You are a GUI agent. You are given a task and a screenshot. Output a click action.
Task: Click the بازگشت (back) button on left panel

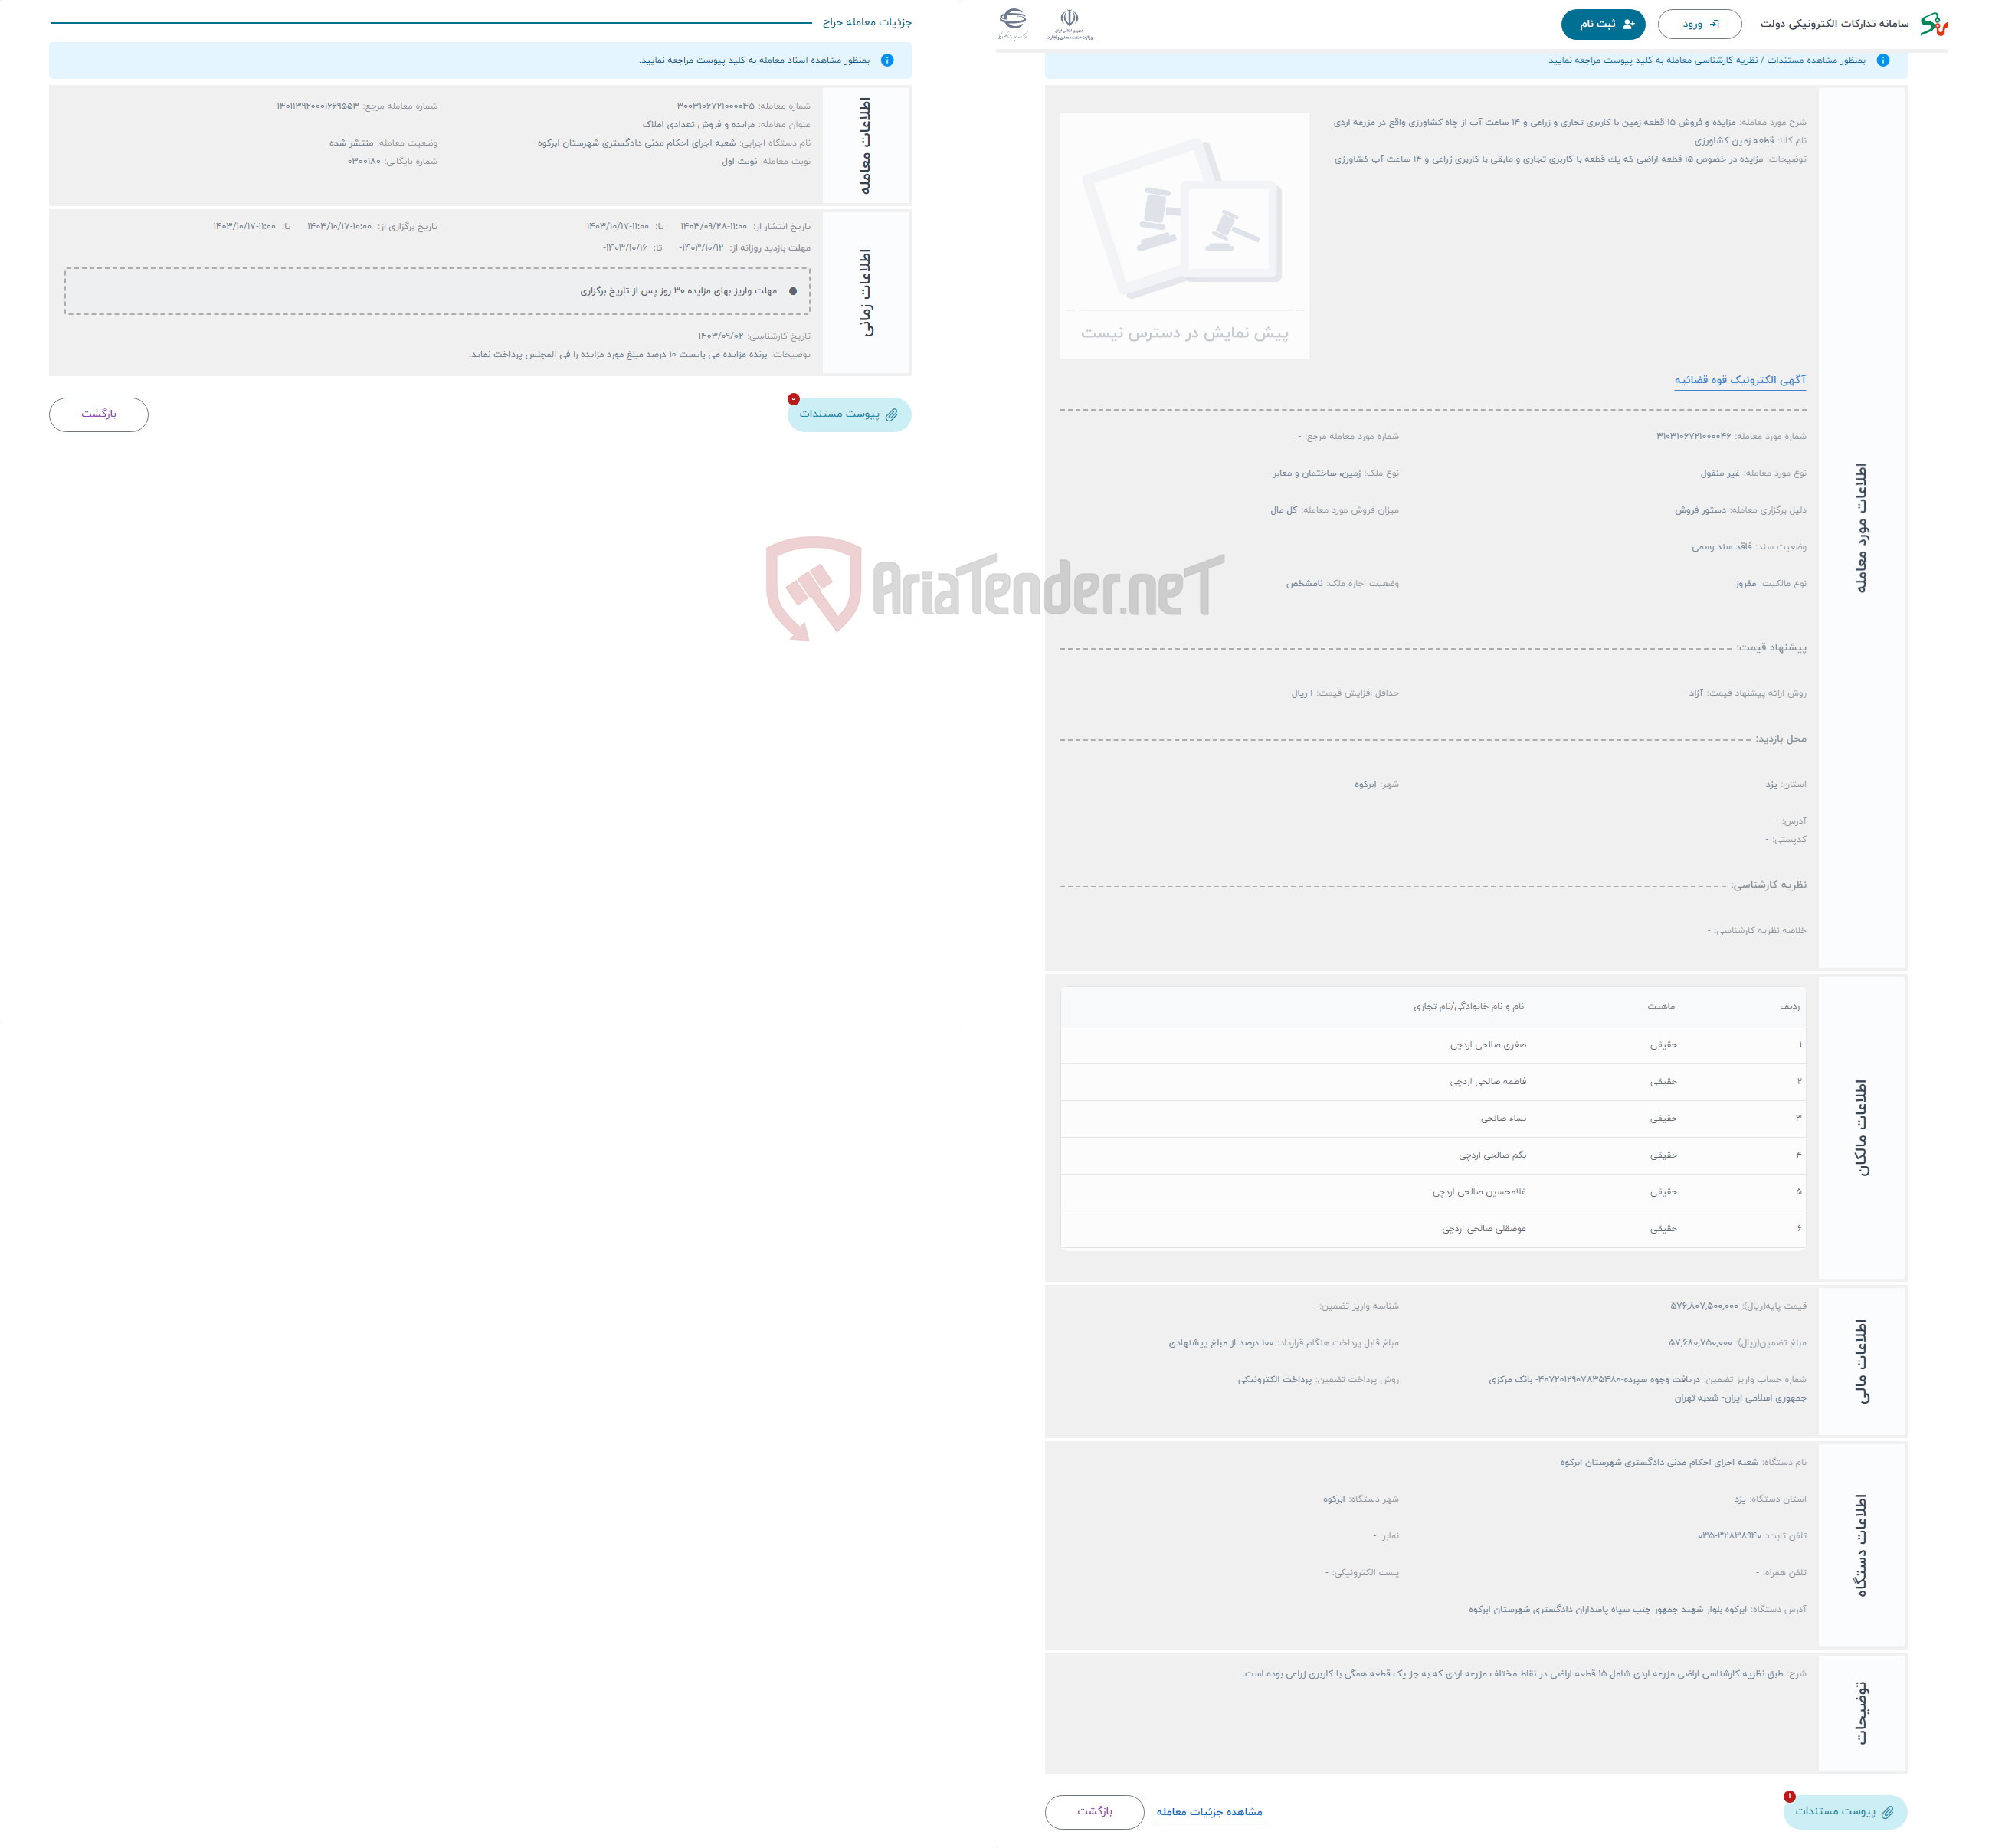coord(97,414)
